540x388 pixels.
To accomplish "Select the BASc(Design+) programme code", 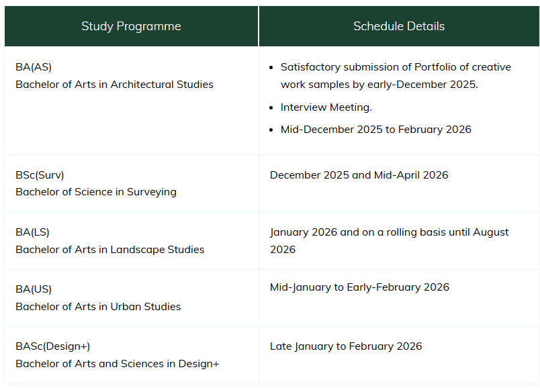I will tap(52, 346).
